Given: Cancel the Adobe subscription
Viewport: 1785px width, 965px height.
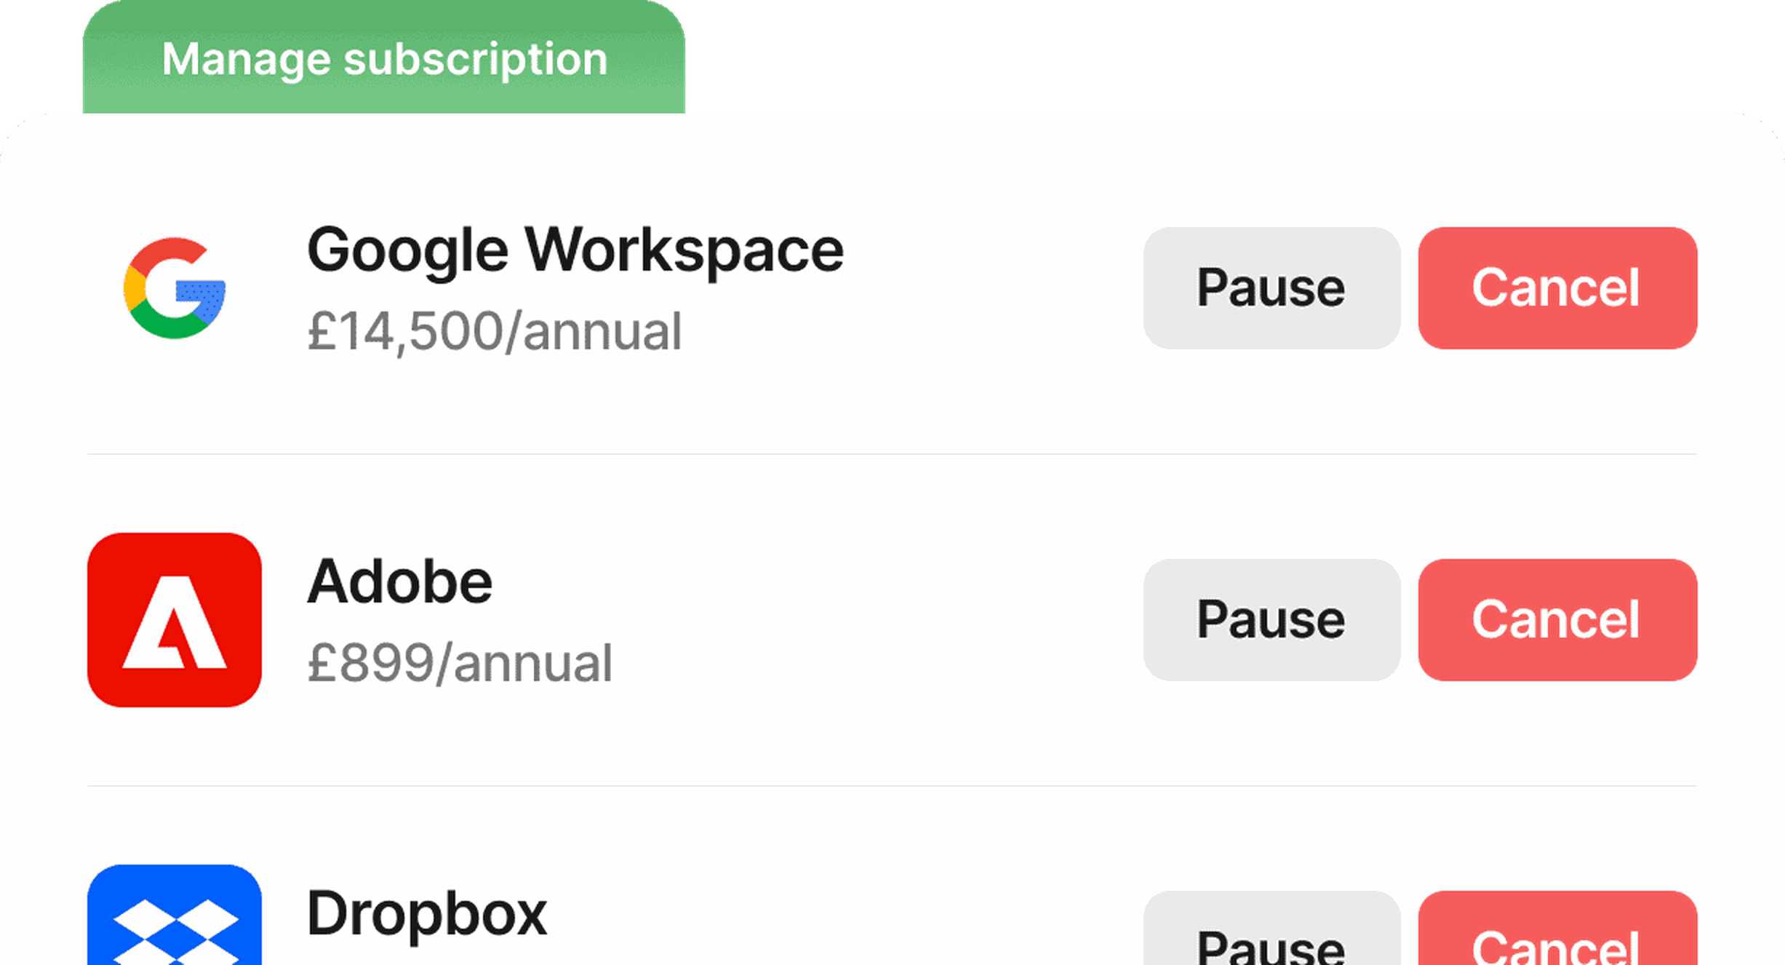Looking at the screenshot, I should click(1557, 620).
